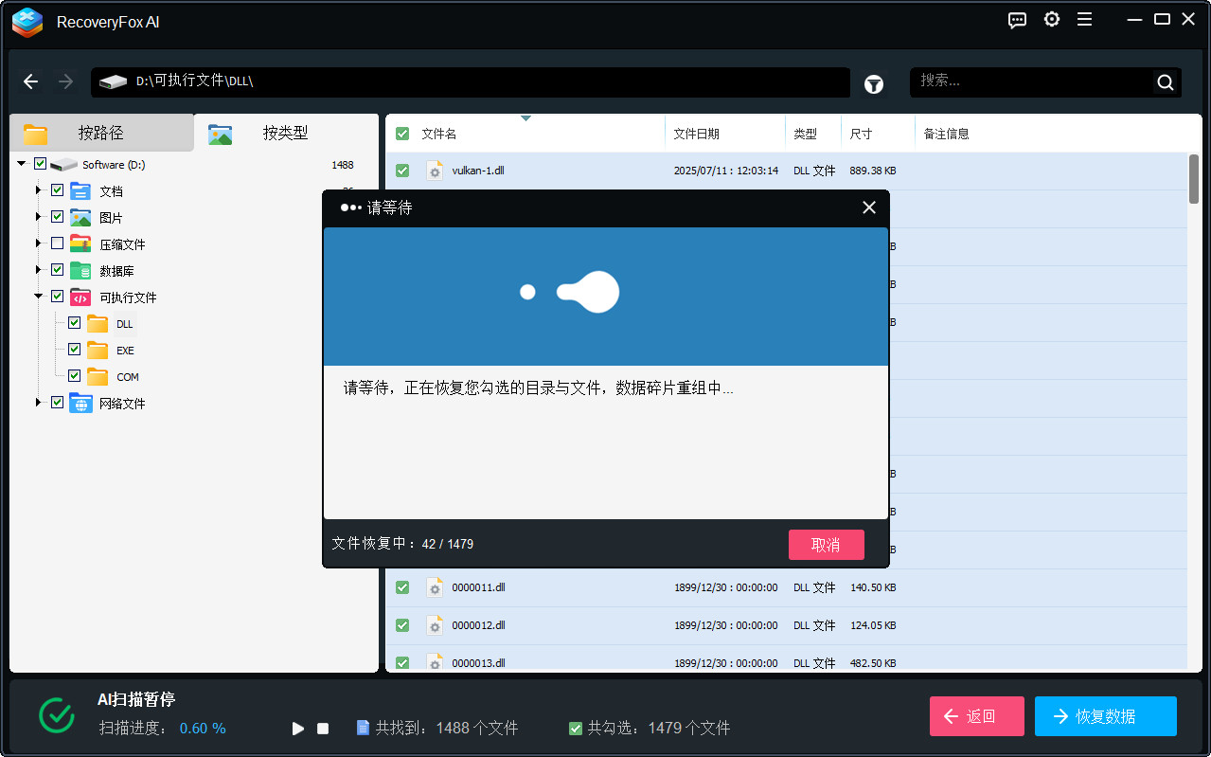Uncheck vulkan-1.dll in the file list
Viewport: 1211px width, 757px height.
pos(401,171)
